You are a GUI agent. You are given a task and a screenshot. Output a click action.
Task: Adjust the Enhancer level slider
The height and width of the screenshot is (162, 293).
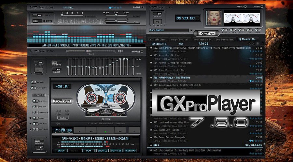click(73, 15)
